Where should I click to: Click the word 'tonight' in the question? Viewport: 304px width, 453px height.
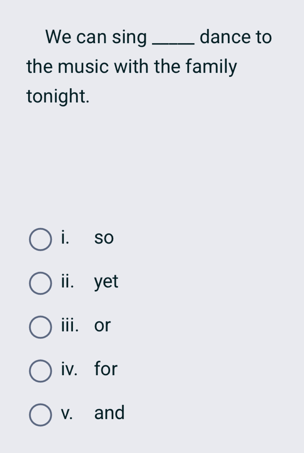pyautogui.click(x=55, y=96)
